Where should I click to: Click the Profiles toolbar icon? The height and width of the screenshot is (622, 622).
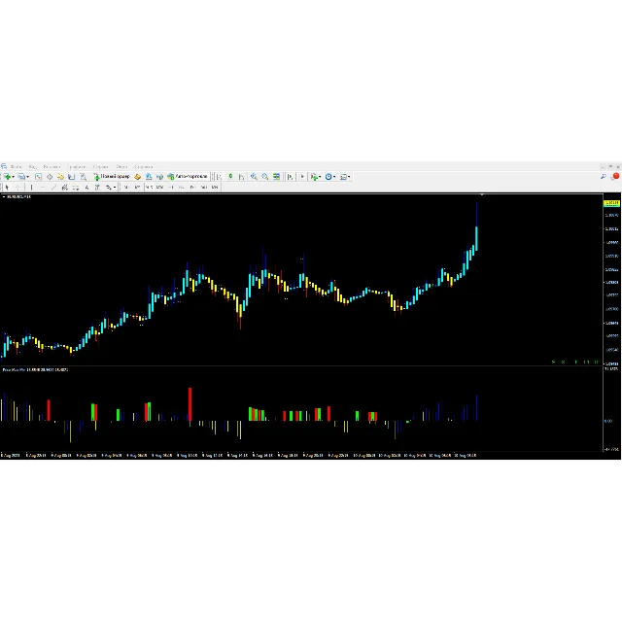click(21, 177)
